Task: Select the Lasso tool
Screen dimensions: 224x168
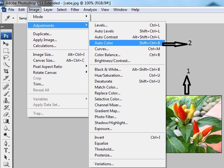Action: click(6, 57)
